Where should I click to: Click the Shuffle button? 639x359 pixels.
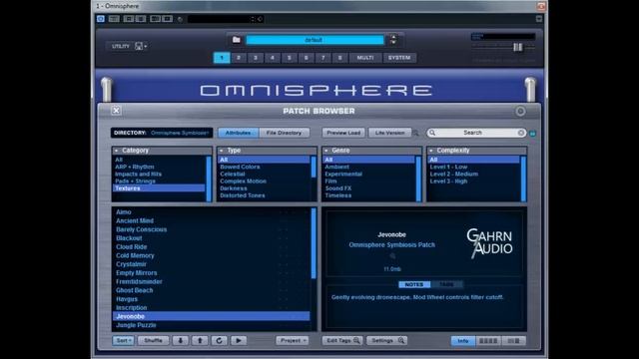pos(153,340)
